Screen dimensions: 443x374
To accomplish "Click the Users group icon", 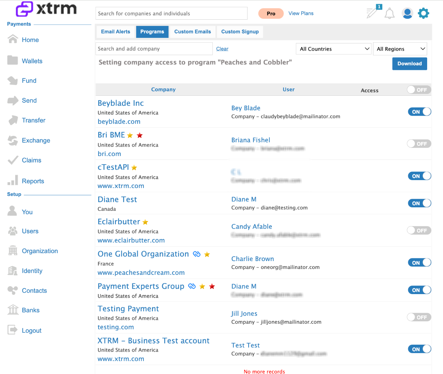I will coord(13,231).
